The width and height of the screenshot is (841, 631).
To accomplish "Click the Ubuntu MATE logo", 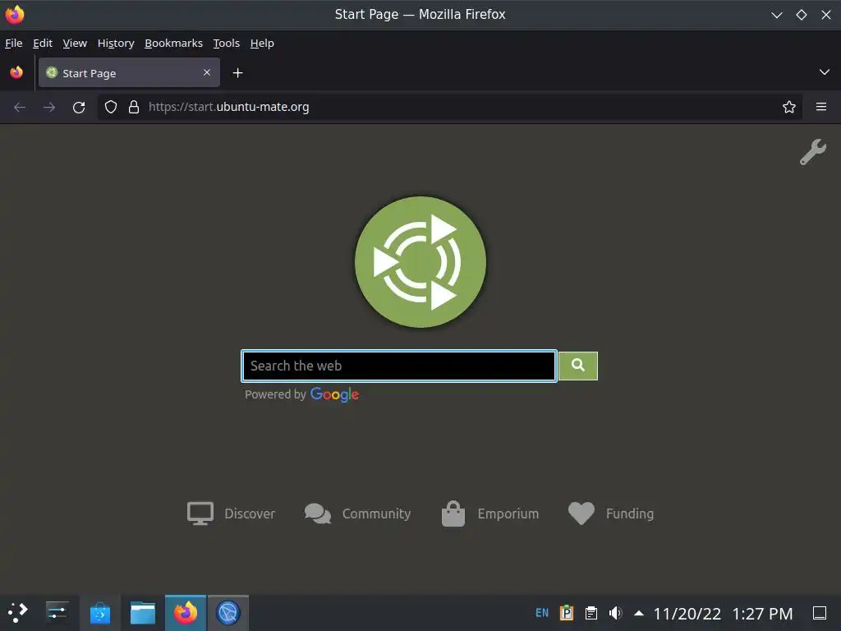I will (420, 262).
